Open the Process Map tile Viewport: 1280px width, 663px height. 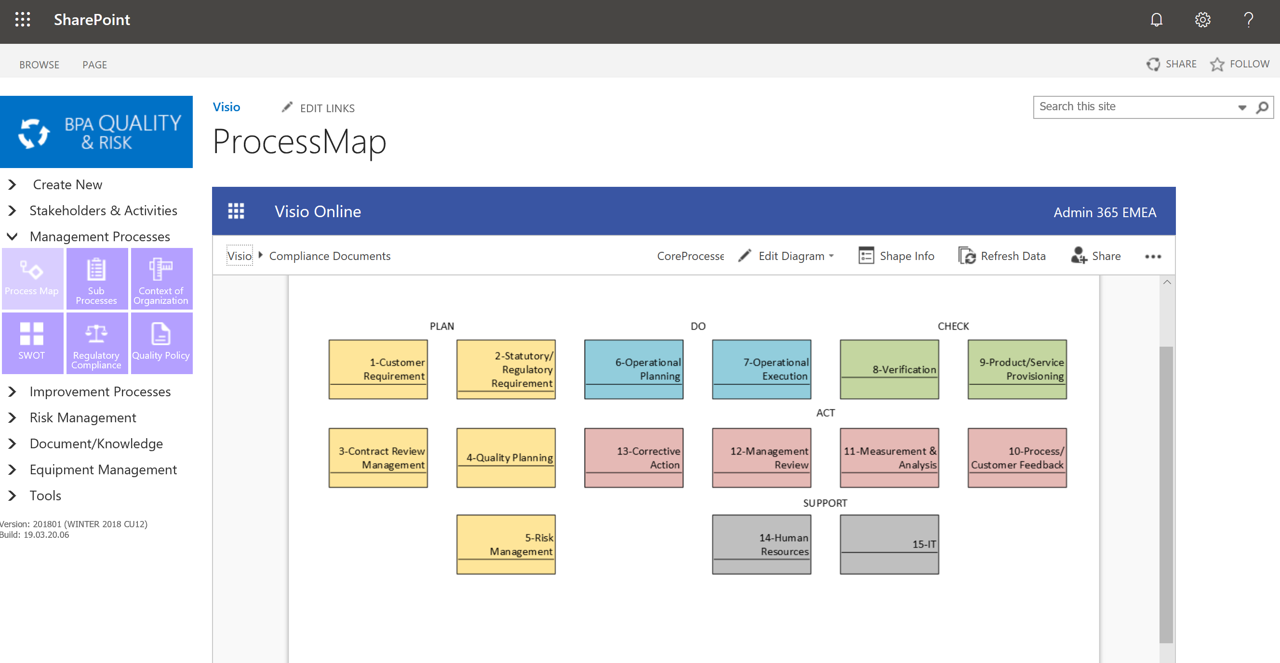32,278
